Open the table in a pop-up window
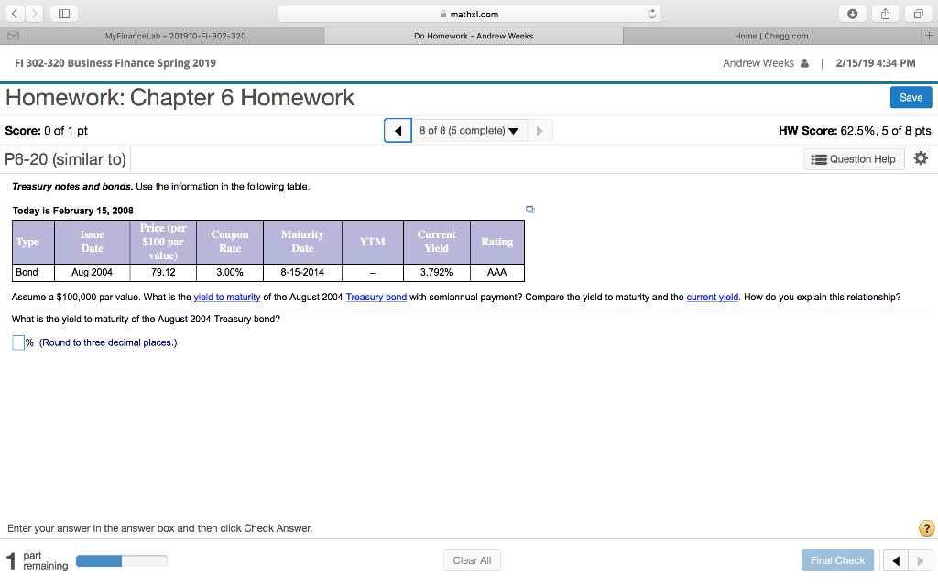 tap(529, 209)
